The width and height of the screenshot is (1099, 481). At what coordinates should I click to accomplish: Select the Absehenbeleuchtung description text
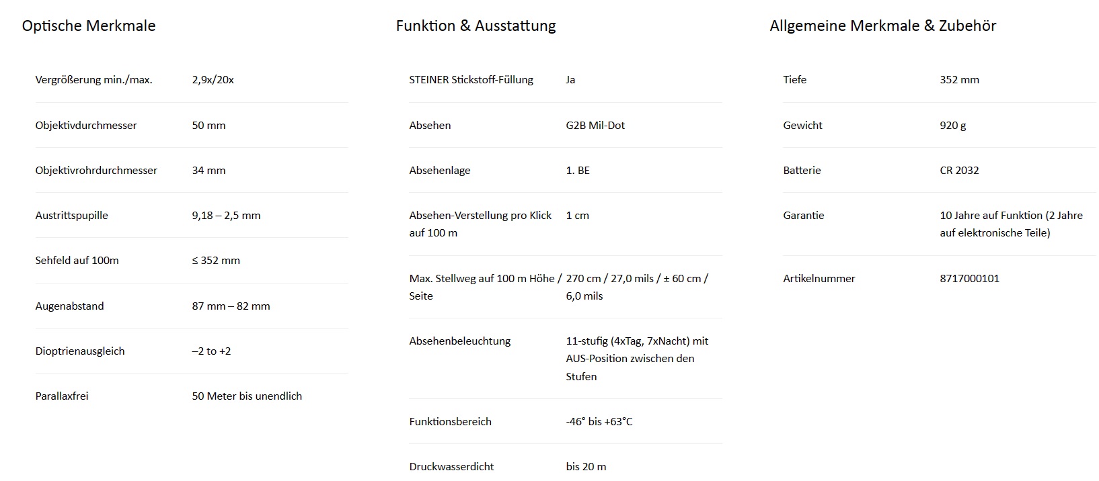(637, 359)
